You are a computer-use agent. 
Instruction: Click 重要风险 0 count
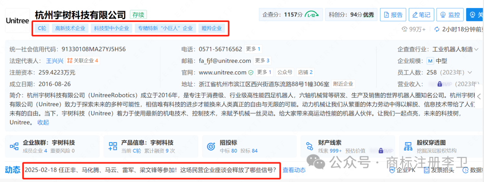point(62,151)
